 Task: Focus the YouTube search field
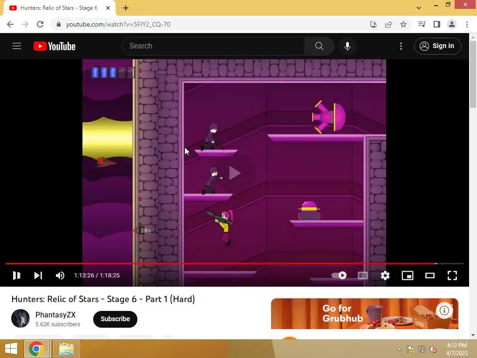click(x=213, y=46)
